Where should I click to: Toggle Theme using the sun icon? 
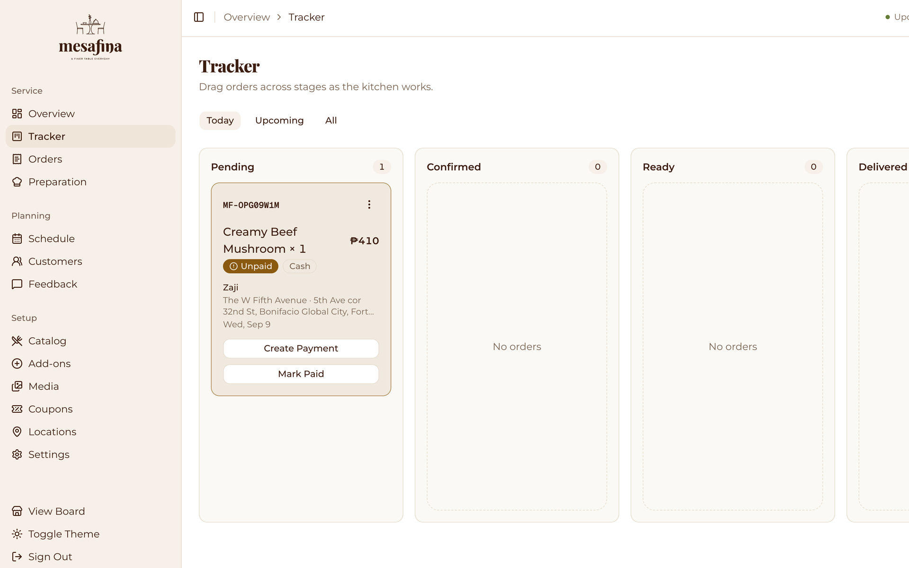pyautogui.click(x=17, y=534)
